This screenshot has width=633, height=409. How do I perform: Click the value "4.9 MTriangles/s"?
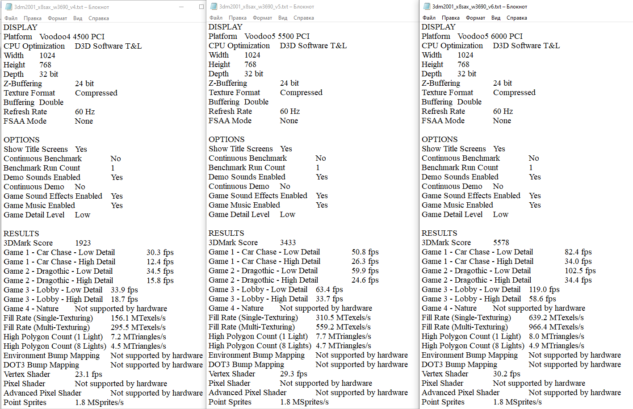pyautogui.click(x=557, y=346)
